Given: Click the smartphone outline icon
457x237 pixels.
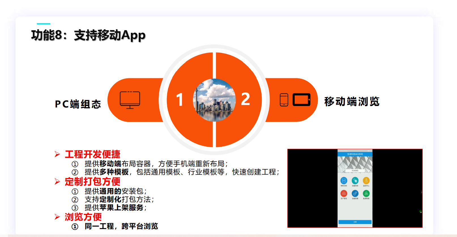Looking at the screenshot, I should pyautogui.click(x=284, y=100).
